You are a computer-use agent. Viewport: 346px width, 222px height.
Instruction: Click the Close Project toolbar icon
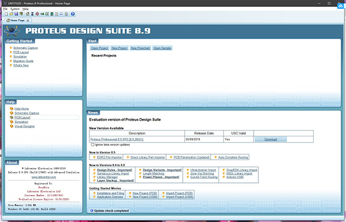pyautogui.click(x=21, y=14)
